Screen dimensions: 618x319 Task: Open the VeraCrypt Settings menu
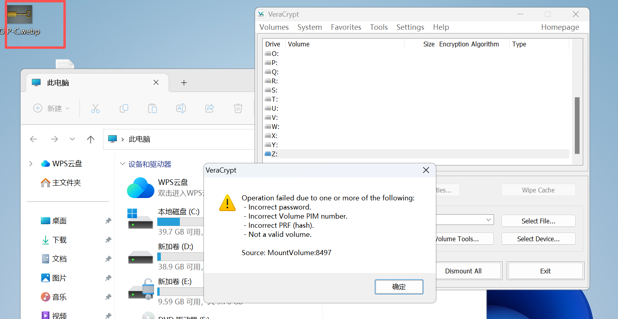tap(410, 27)
